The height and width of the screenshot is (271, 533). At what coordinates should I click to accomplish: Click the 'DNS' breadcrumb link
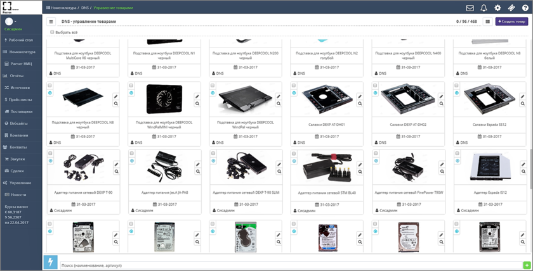(85, 8)
